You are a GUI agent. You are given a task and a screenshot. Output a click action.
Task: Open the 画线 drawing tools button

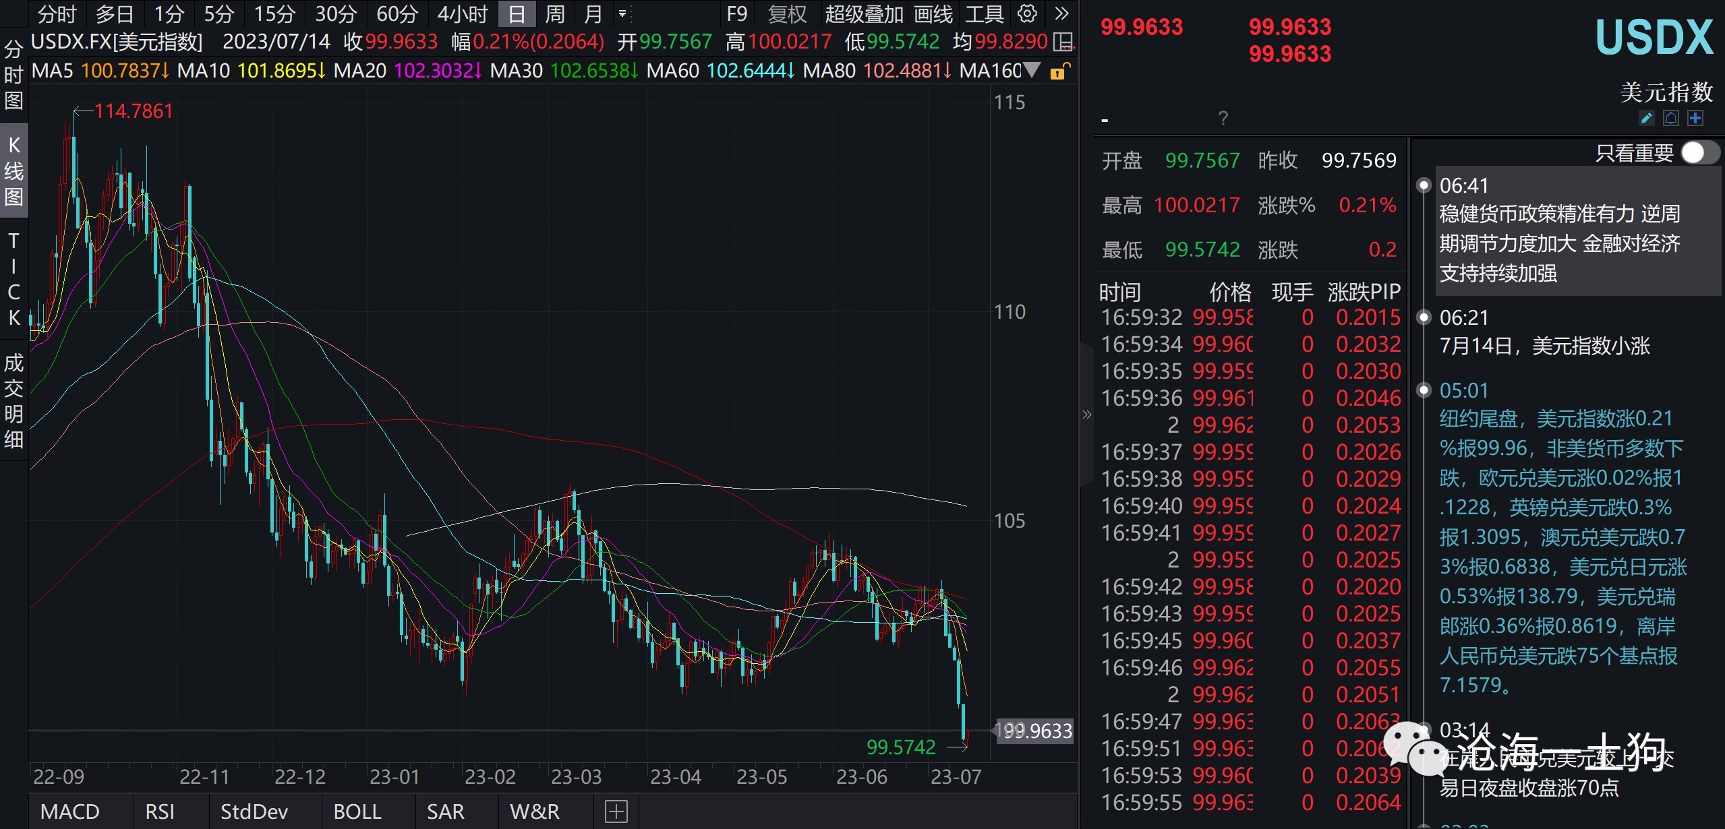pyautogui.click(x=933, y=13)
